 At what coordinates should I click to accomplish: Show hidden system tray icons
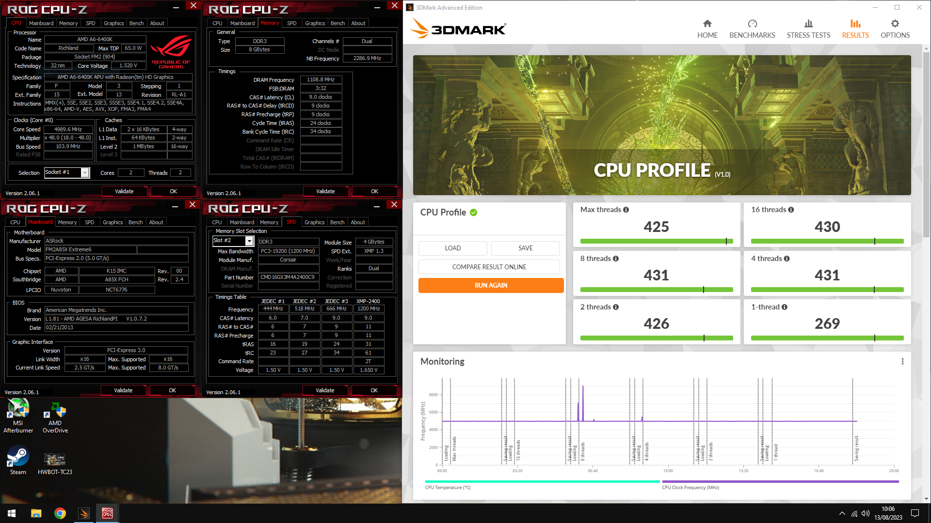[x=842, y=513]
